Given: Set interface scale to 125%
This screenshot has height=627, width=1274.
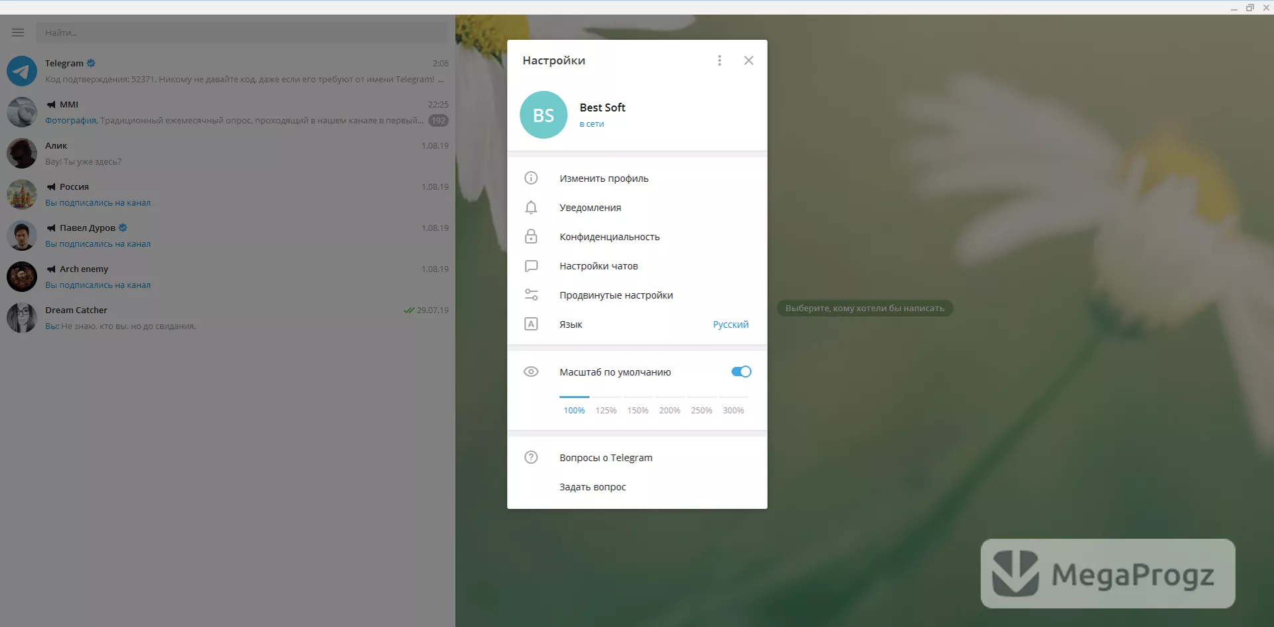Looking at the screenshot, I should coord(606,410).
